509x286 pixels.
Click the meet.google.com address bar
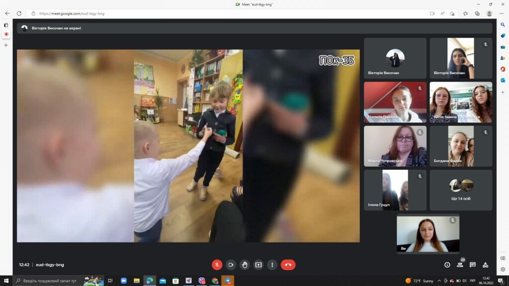click(227, 13)
